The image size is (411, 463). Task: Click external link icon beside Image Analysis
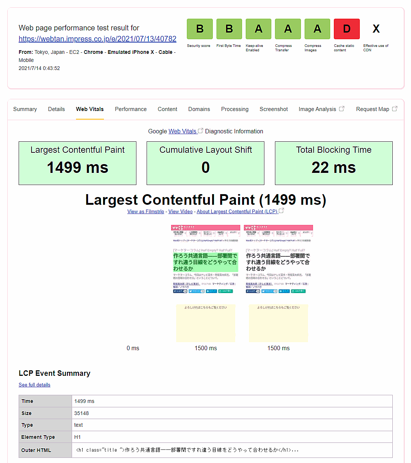[342, 109]
